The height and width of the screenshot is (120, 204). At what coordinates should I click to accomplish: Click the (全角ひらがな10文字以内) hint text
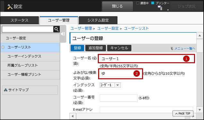164,73
